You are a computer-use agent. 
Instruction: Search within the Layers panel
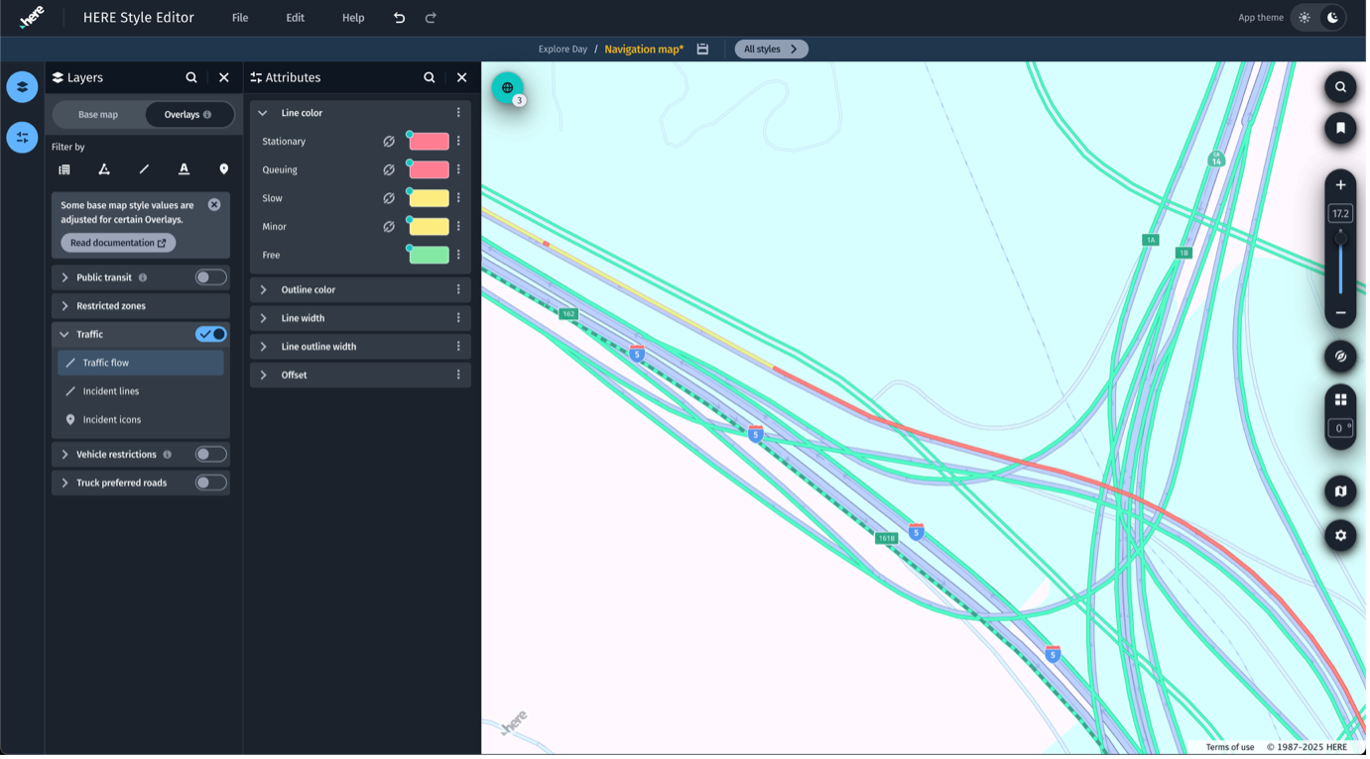click(191, 77)
